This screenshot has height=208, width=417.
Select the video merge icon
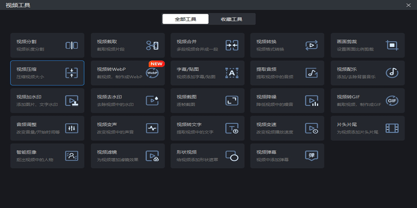click(x=232, y=45)
